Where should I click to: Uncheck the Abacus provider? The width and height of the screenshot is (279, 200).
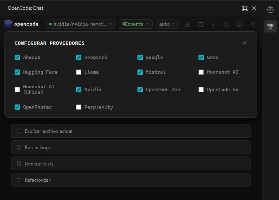point(17,57)
